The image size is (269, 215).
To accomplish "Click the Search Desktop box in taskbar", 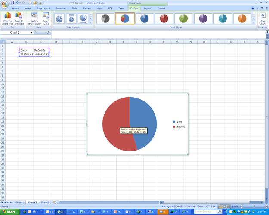I will pyautogui.click(x=206, y=212).
